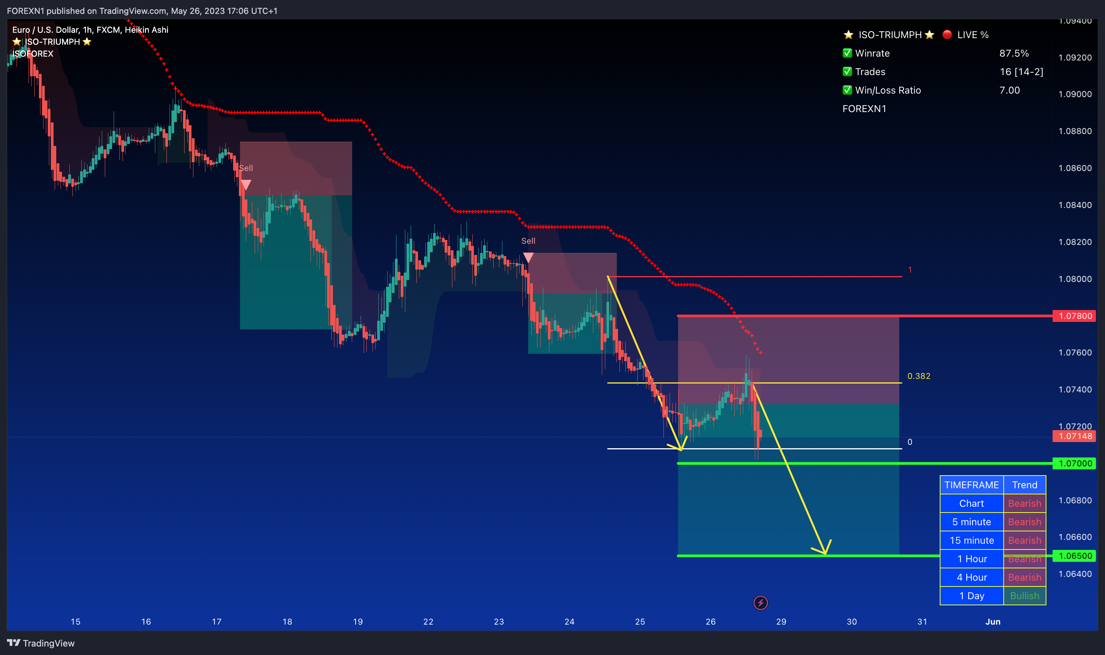Click the Fibonacci level 0 label
This screenshot has width=1105, height=655.
point(909,442)
